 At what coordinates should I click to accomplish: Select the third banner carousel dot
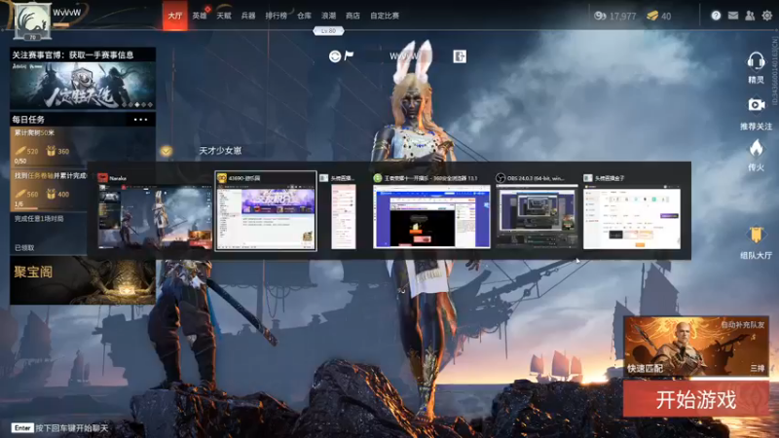[x=137, y=105]
